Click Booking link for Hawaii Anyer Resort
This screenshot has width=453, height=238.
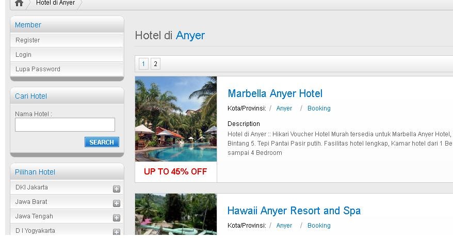pyautogui.click(x=319, y=225)
